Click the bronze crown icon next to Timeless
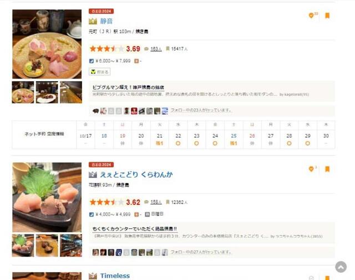 tap(93, 276)
